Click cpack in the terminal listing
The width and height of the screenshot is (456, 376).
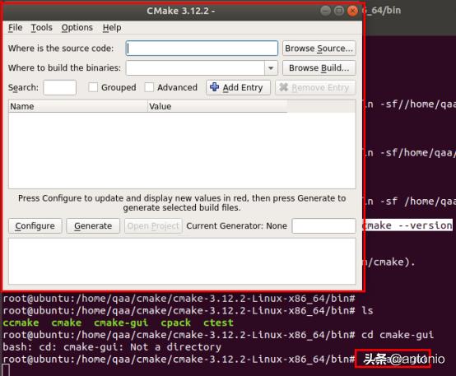175,323
